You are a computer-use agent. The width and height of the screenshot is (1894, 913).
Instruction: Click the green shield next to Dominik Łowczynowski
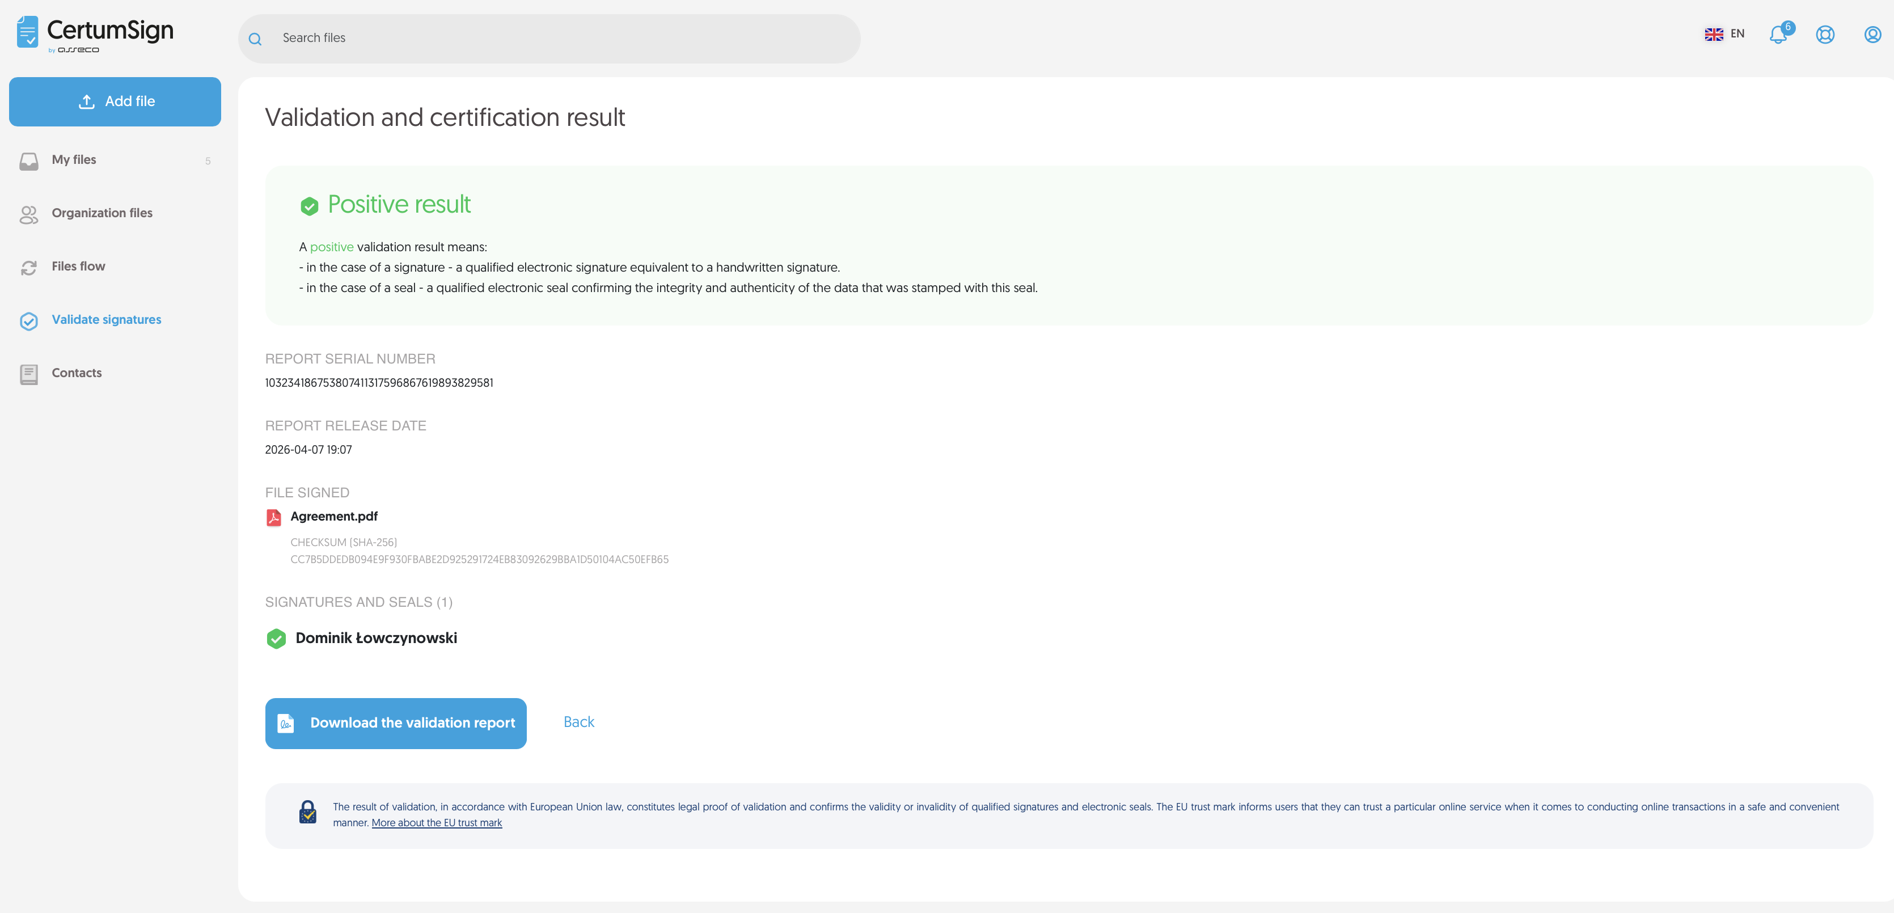(x=277, y=639)
